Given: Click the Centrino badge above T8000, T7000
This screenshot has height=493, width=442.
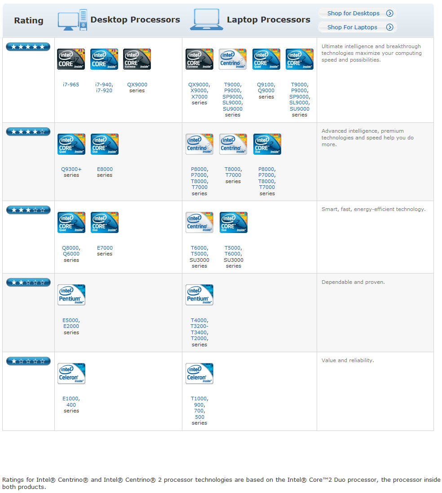Looking at the screenshot, I should [233, 144].
